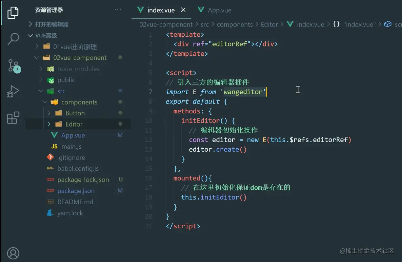Open the Explorer view in activity bar
Viewport: 402px width, 262px height.
(x=13, y=12)
